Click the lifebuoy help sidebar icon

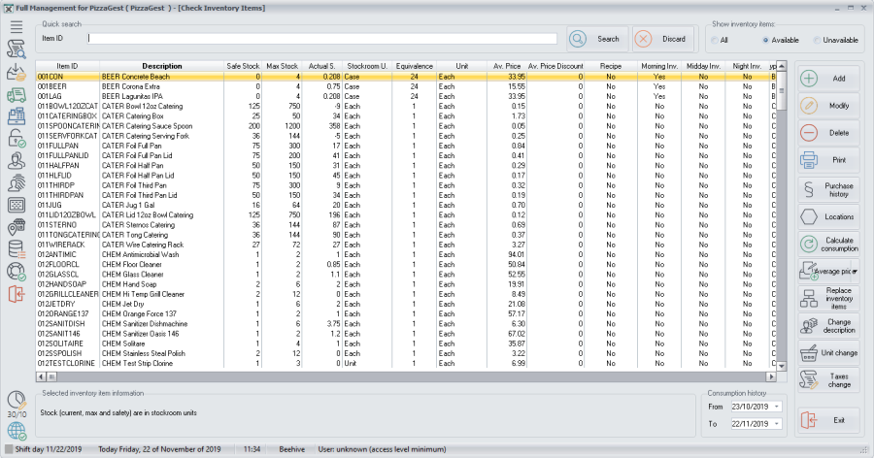tap(16, 271)
